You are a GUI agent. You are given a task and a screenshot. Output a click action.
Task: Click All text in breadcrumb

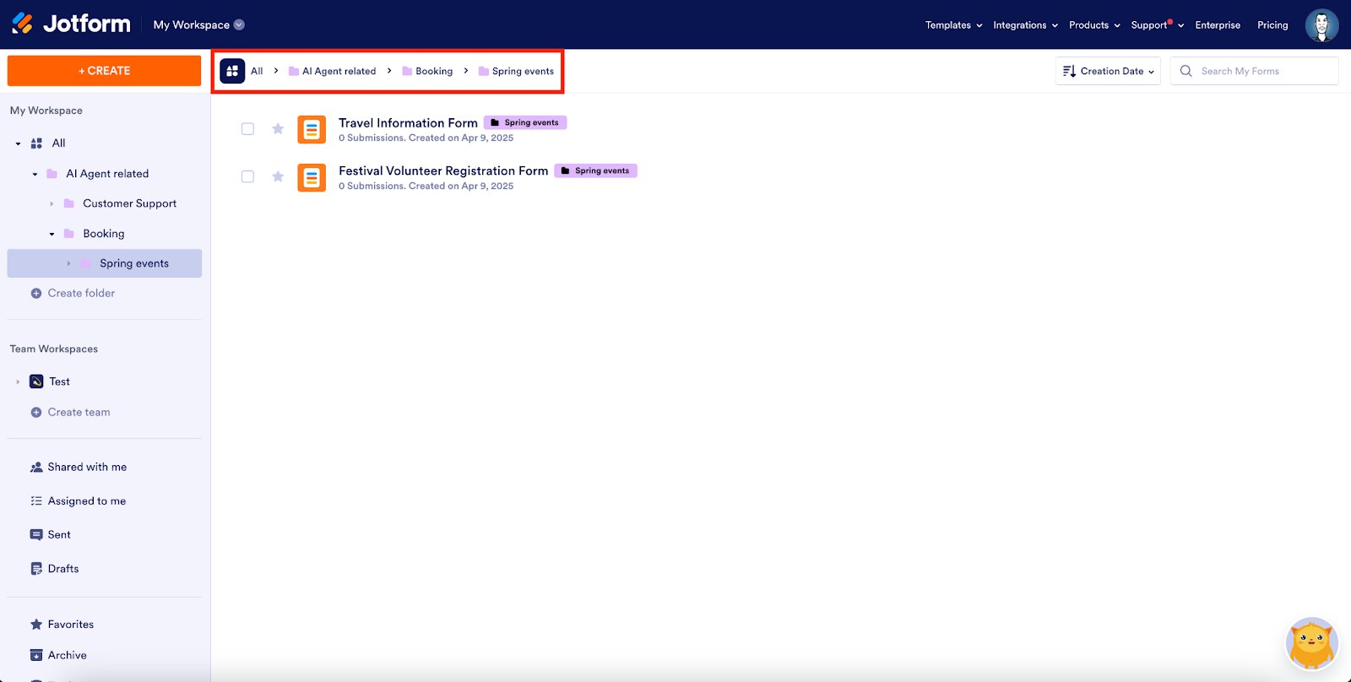point(257,71)
